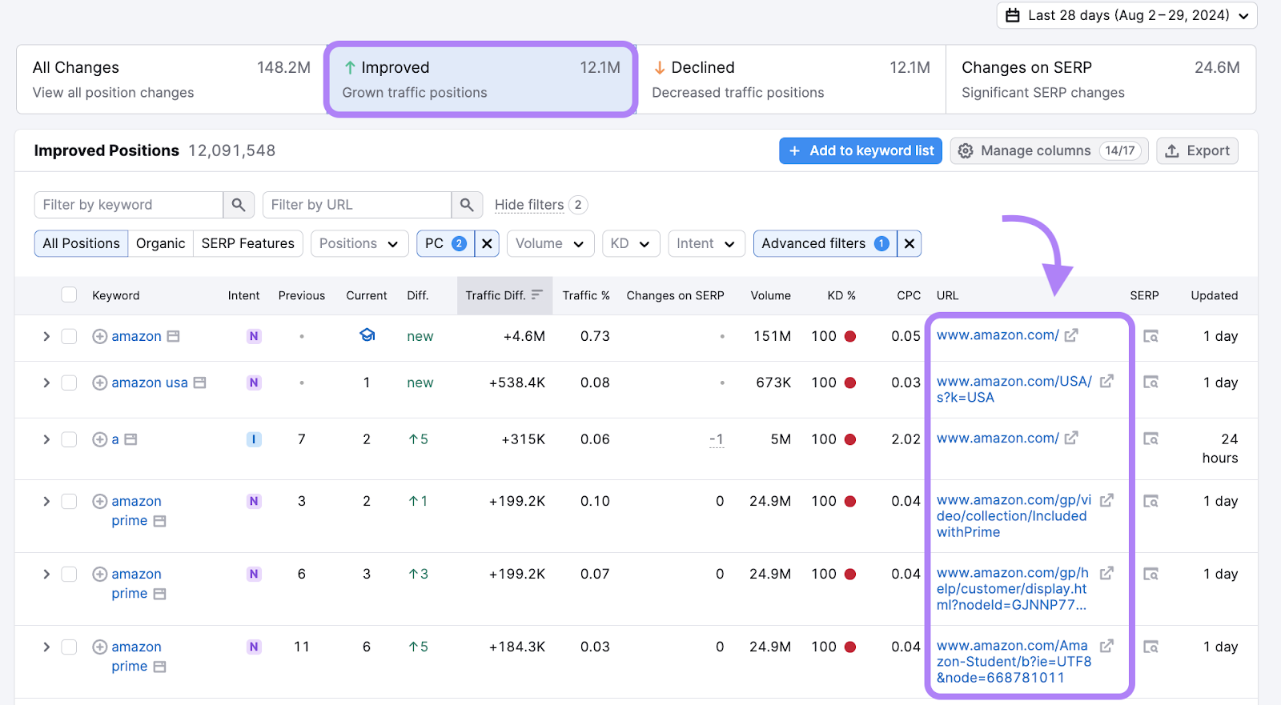Open the Advanced filters panel
The height and width of the screenshot is (705, 1281).
(x=825, y=244)
